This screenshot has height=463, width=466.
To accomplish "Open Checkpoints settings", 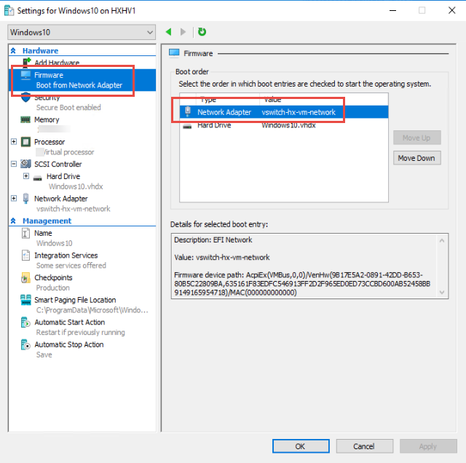I will [x=53, y=277].
